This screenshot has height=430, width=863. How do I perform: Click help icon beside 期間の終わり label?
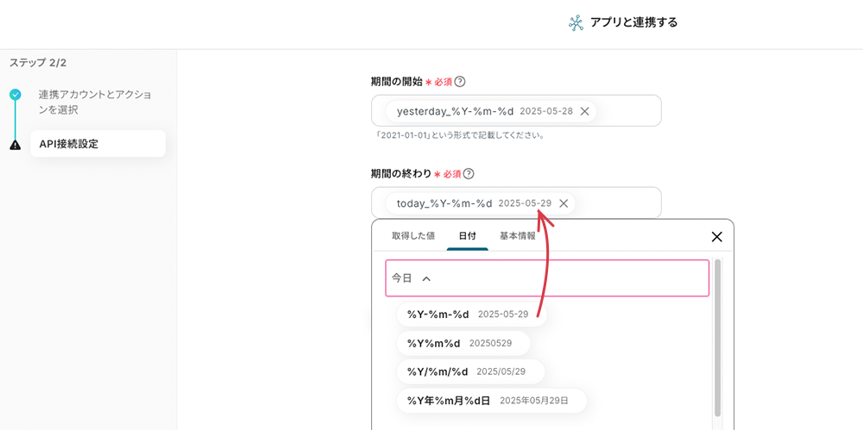pos(469,174)
